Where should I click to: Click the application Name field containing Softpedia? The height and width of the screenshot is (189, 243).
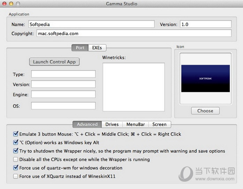(x=91, y=24)
